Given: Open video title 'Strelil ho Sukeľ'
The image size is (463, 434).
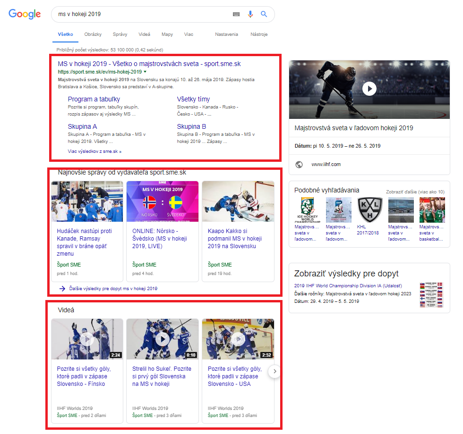Looking at the screenshot, I should coord(162,376).
